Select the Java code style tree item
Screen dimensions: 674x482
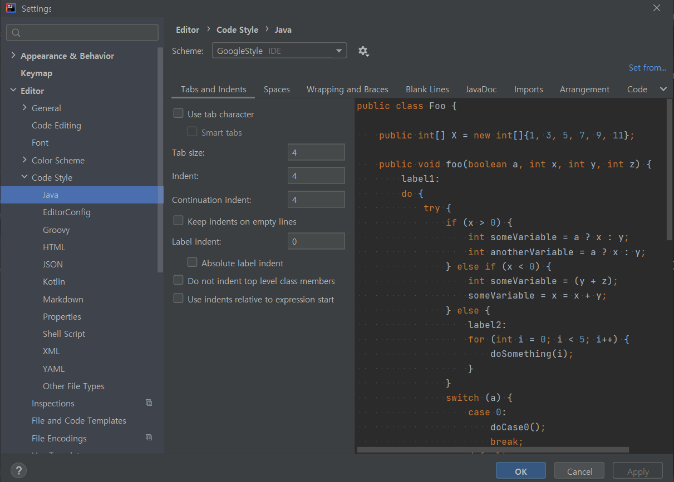coord(50,195)
